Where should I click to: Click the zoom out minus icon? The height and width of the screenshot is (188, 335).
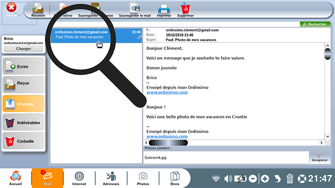[253, 179]
